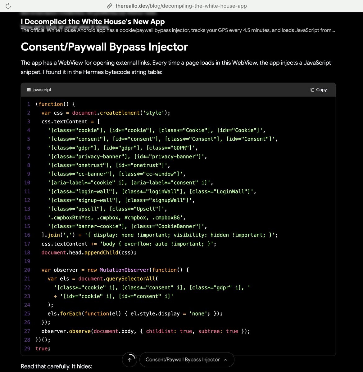Click the code line with 'onetrust' selectors

point(109,165)
